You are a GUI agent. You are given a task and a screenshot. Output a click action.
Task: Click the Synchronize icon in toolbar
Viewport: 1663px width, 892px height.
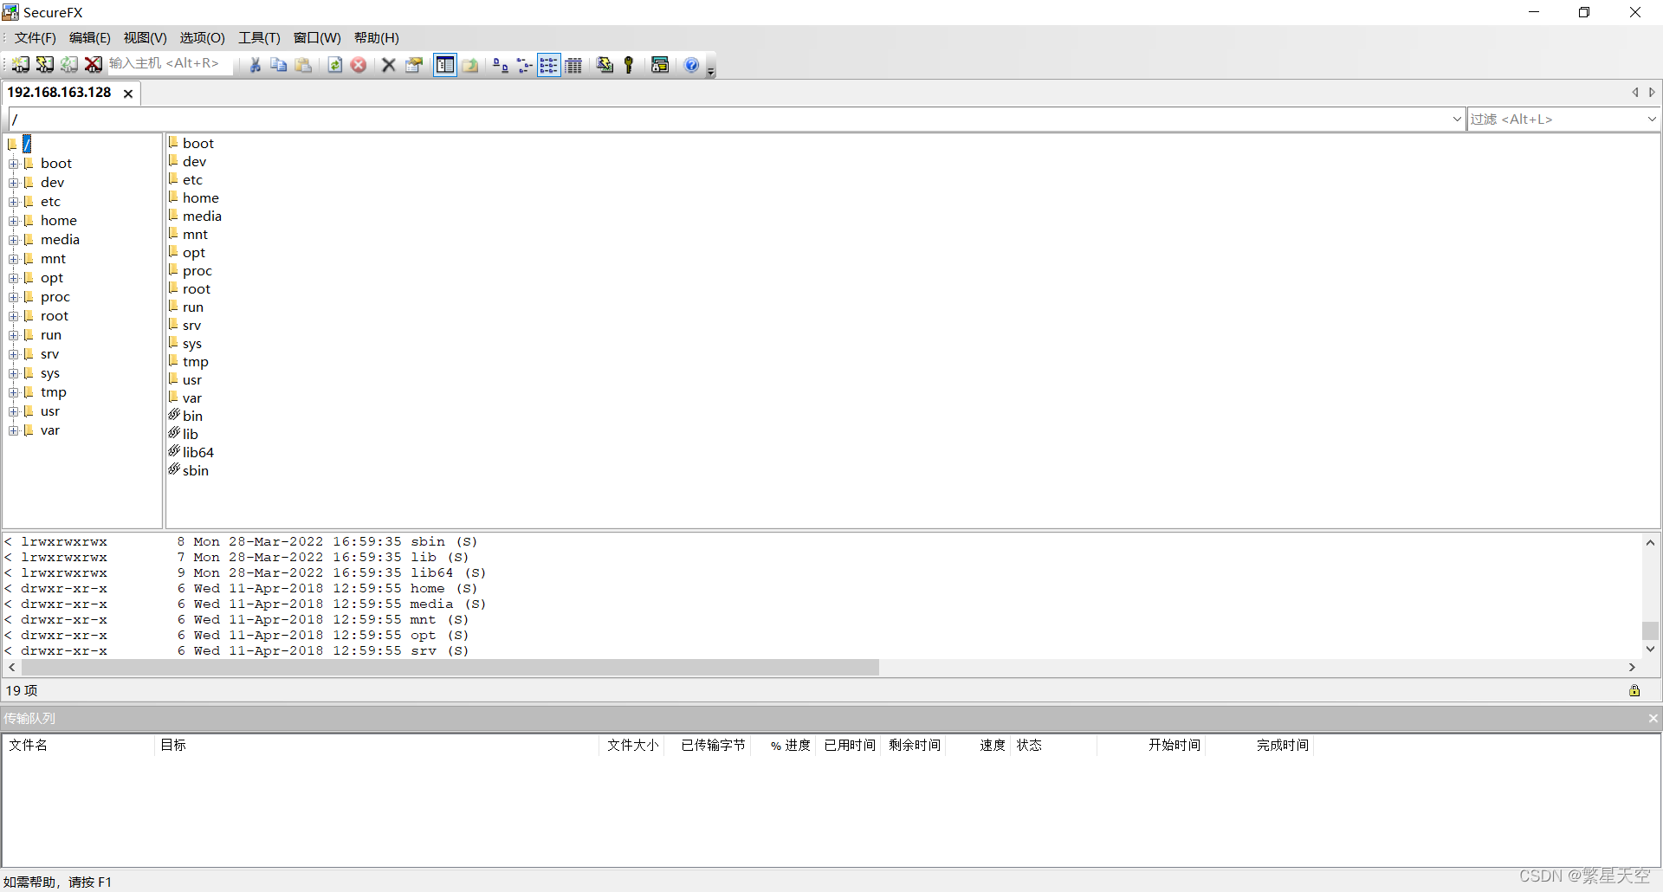click(x=605, y=65)
